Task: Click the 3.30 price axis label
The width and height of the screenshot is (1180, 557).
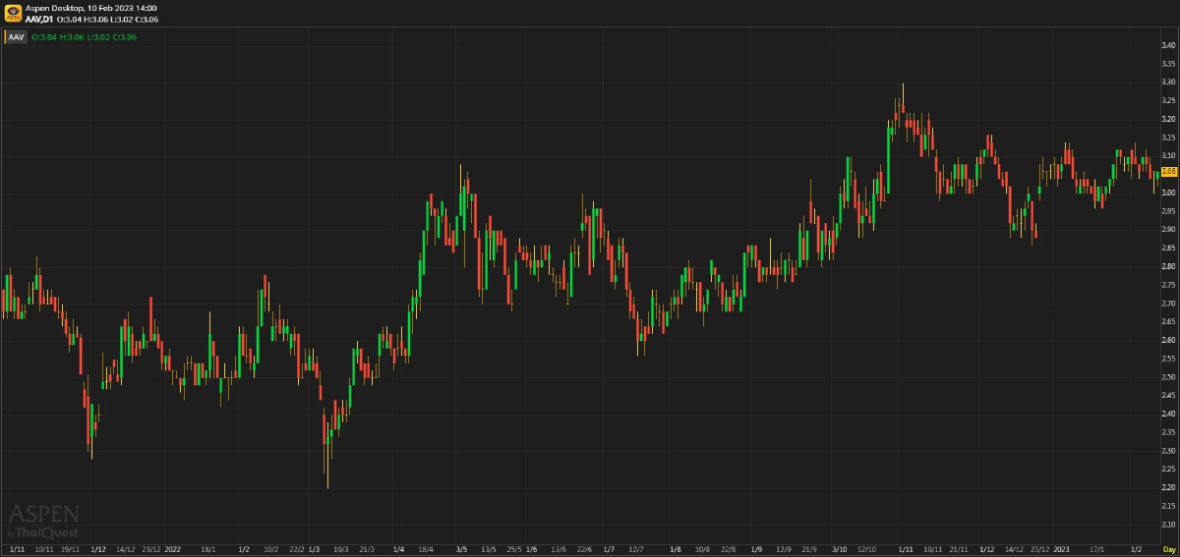Action: 1169,83
